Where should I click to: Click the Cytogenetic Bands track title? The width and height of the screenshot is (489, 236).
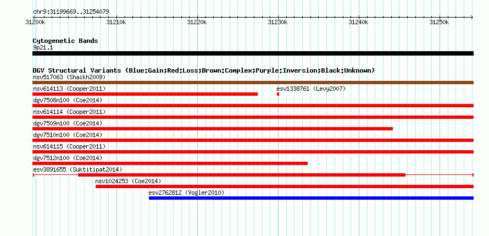coord(65,41)
